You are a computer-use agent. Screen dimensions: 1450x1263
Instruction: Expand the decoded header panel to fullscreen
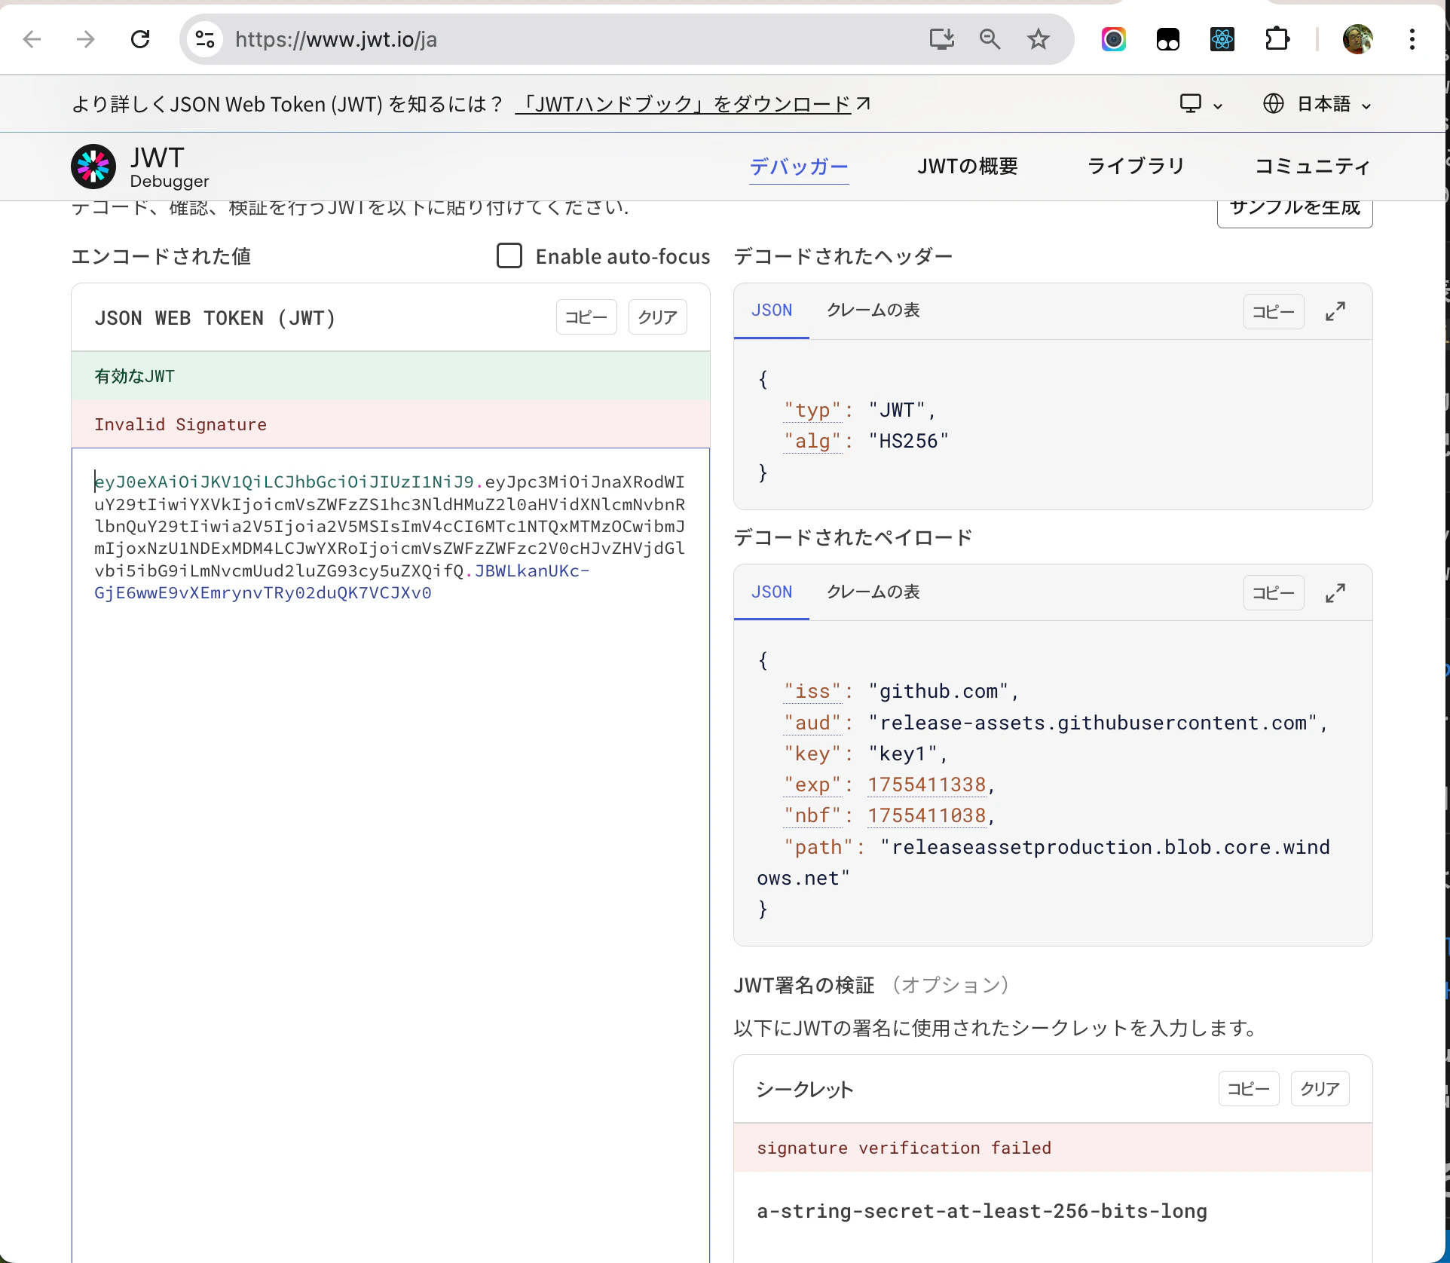[1335, 311]
